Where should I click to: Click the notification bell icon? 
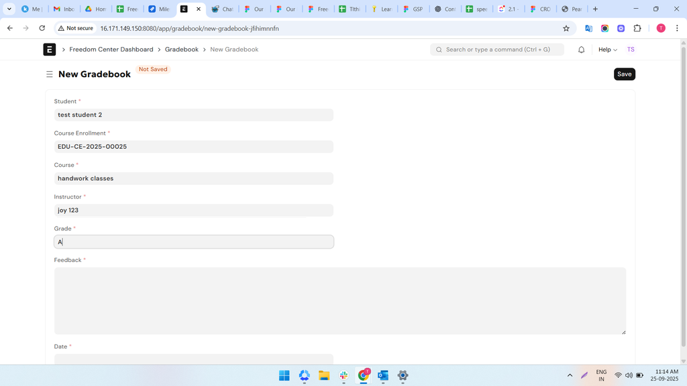tap(582, 50)
